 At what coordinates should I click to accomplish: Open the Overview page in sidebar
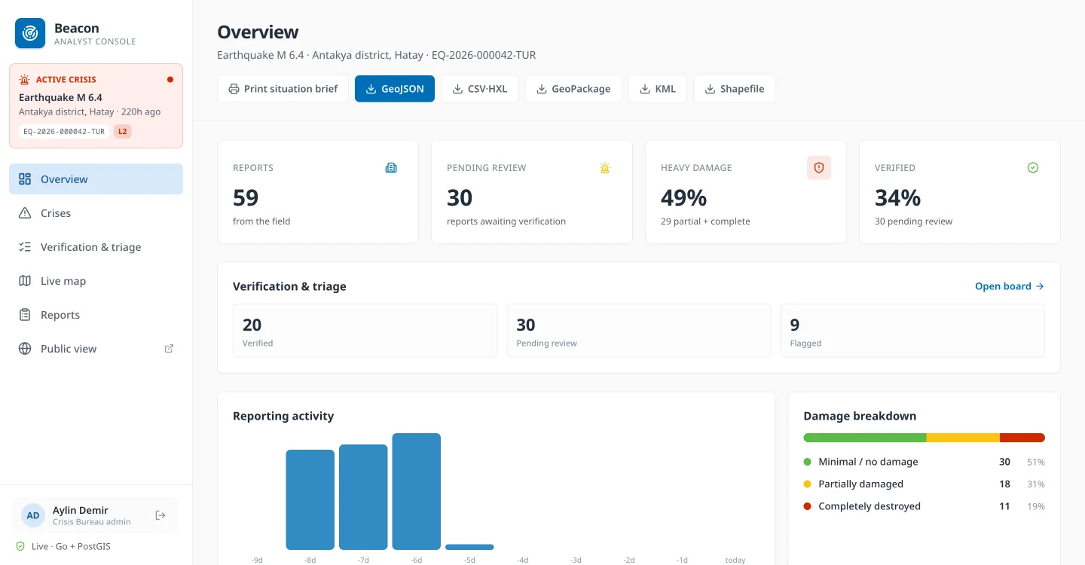[96, 179]
